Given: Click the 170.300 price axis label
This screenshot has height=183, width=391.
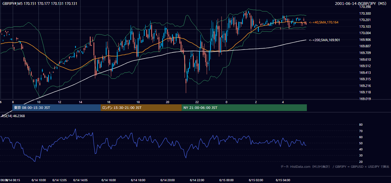Looking at the screenshot, I should pyautogui.click(x=365, y=13).
